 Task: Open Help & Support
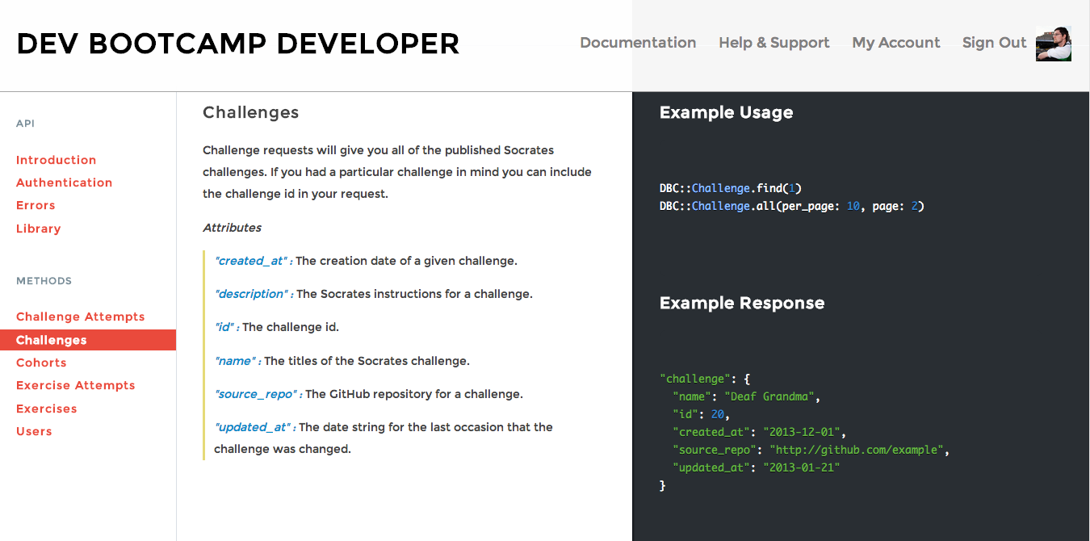774,43
